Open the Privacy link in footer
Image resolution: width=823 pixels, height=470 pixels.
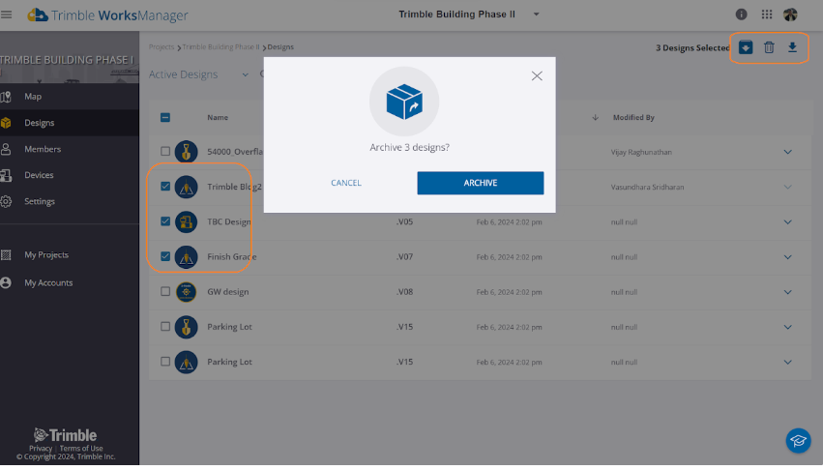[x=41, y=448]
